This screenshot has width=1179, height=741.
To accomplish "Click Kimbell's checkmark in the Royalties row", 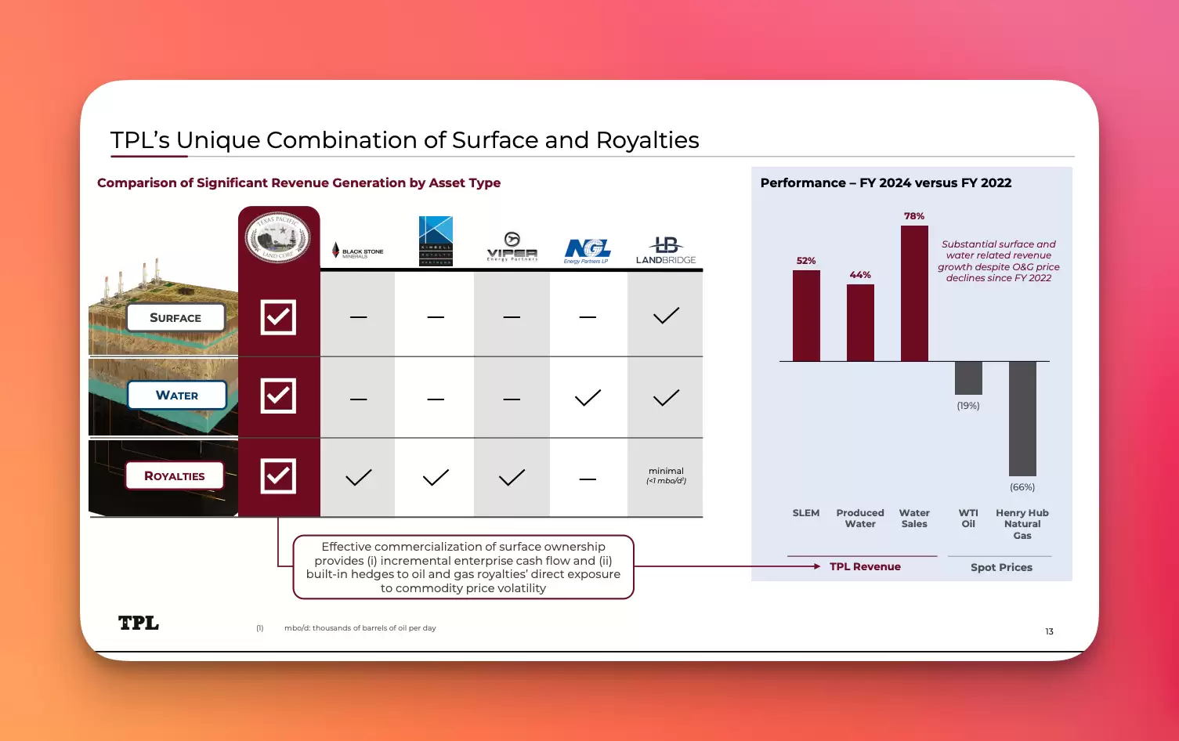I will [436, 478].
